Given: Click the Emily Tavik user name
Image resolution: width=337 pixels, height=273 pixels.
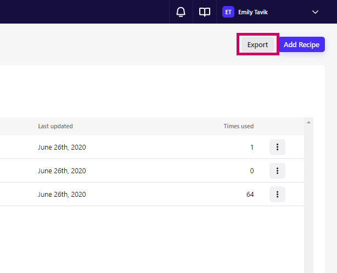Looking at the screenshot, I should (x=253, y=12).
